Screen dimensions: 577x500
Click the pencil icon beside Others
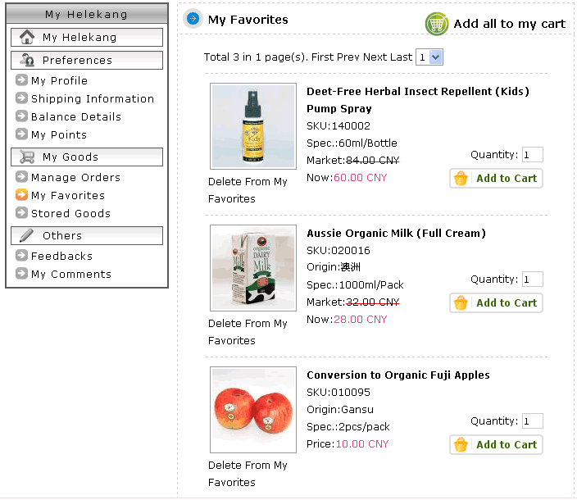[x=26, y=235]
